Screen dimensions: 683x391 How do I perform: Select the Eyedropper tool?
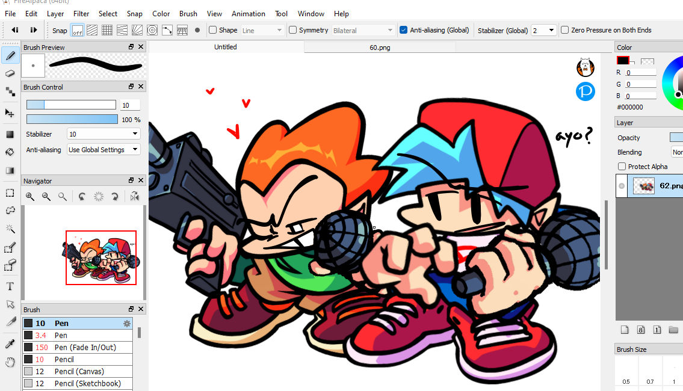coord(10,344)
